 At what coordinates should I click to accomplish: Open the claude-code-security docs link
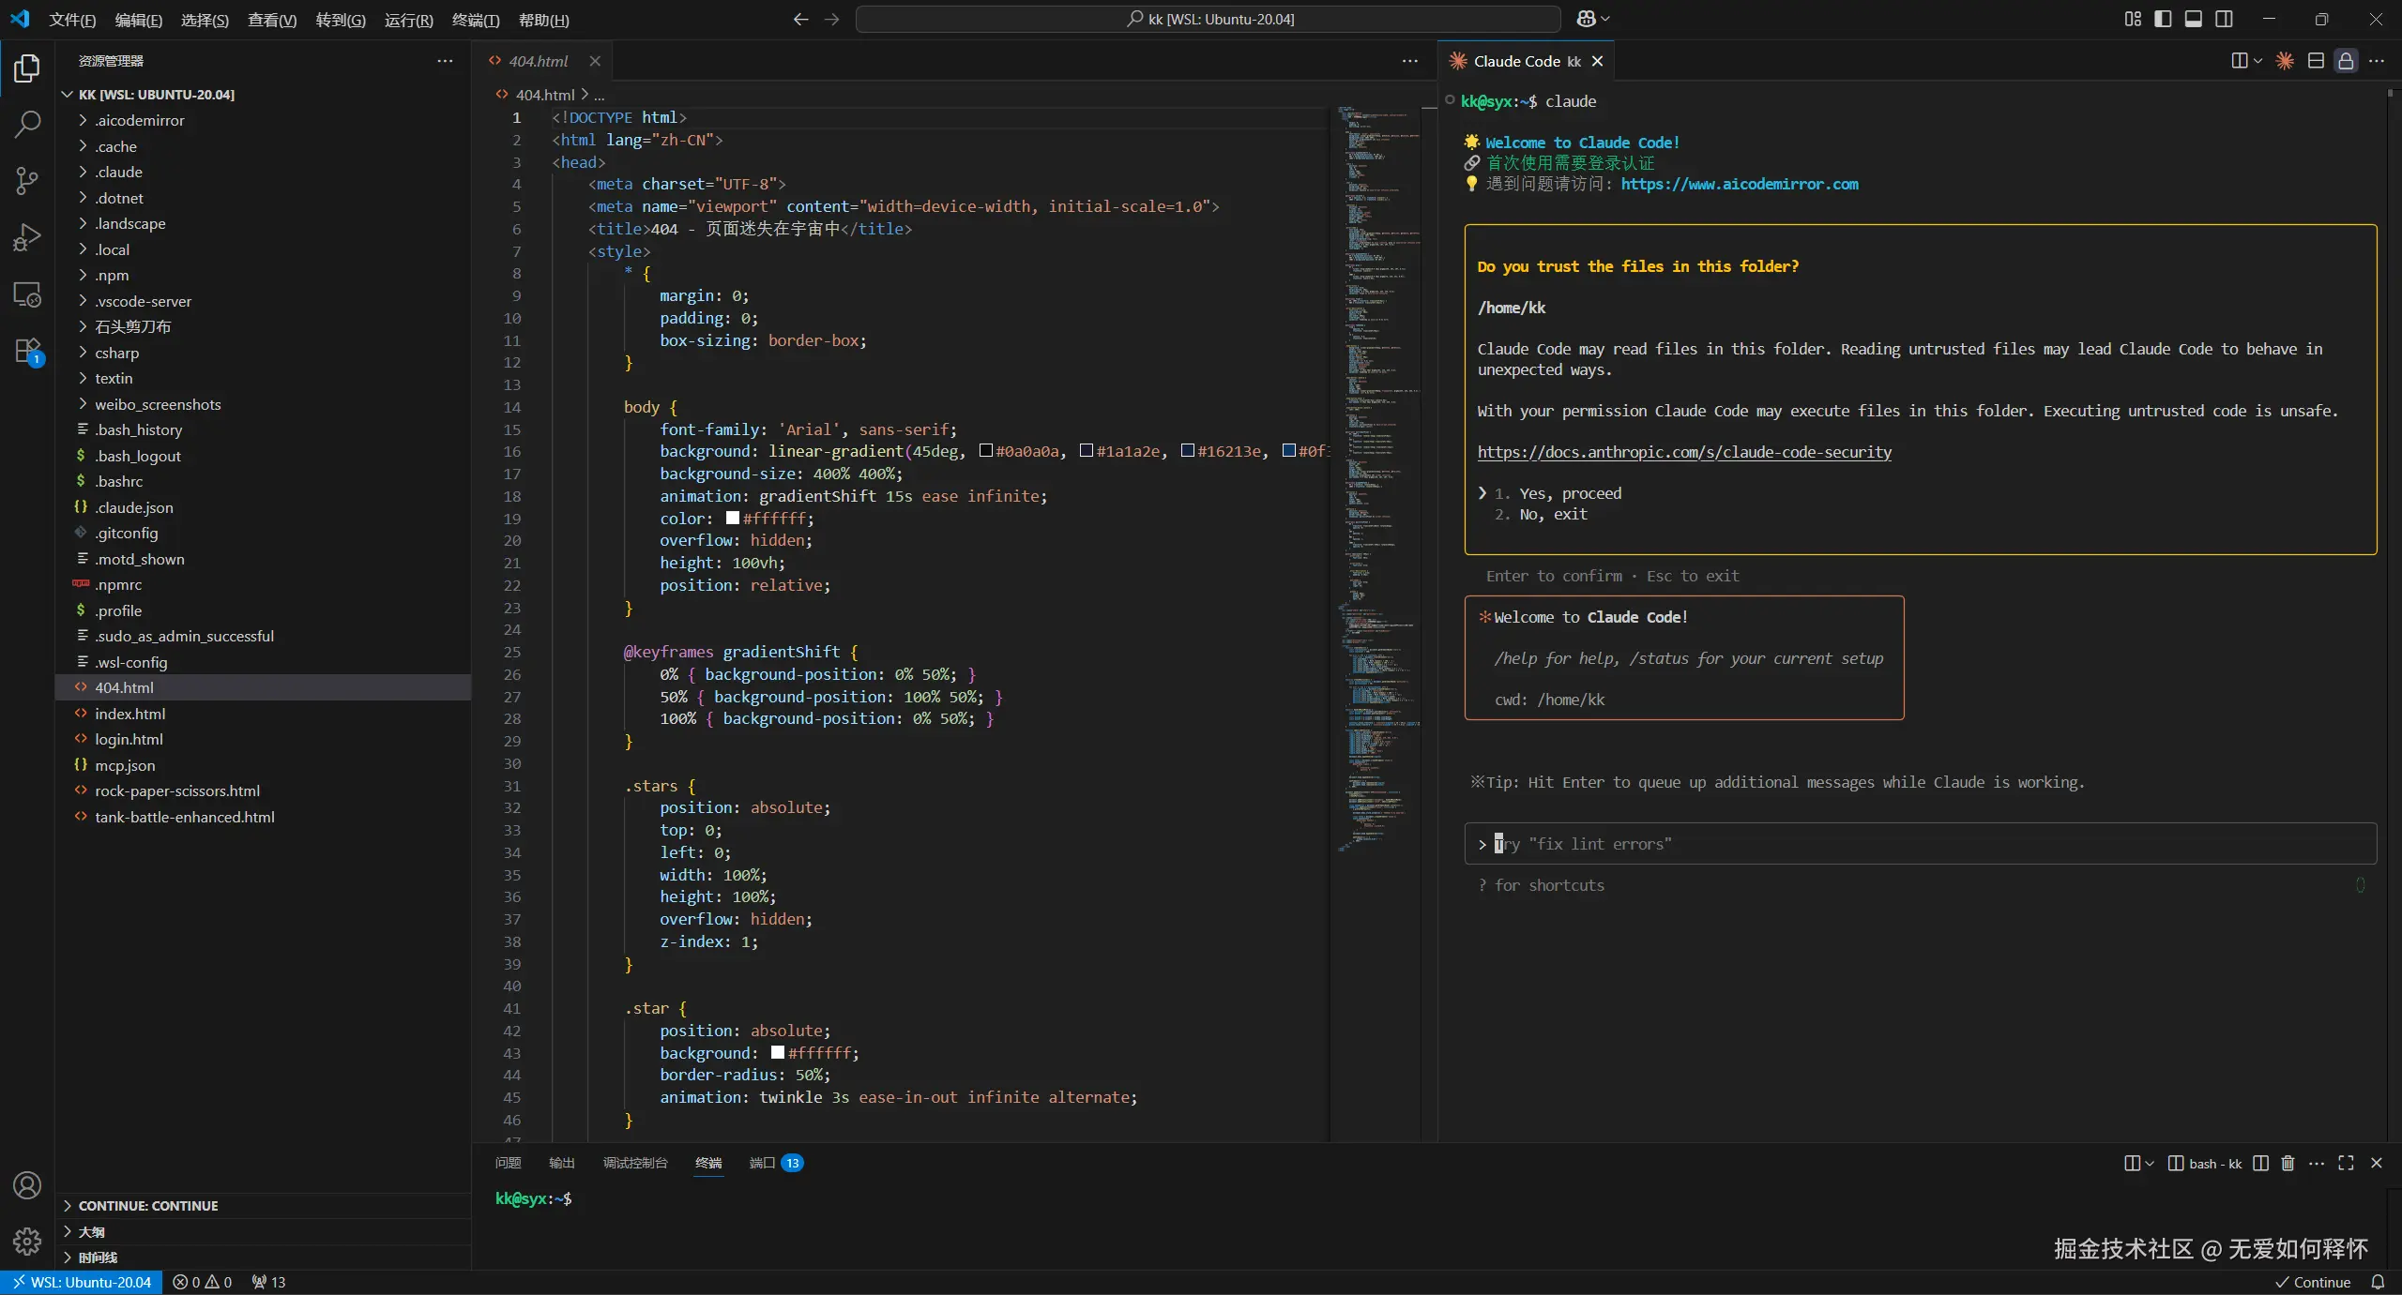click(1683, 452)
